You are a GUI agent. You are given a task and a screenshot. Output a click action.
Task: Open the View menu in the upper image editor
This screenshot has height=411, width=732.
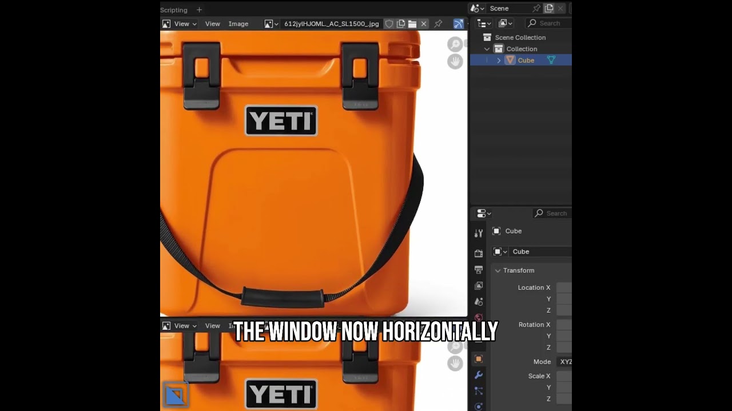click(x=213, y=24)
